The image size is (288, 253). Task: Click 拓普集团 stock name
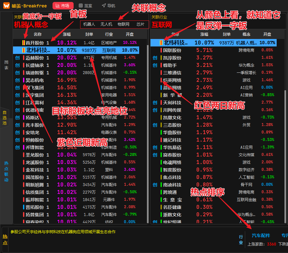pyautogui.click(x=34, y=215)
